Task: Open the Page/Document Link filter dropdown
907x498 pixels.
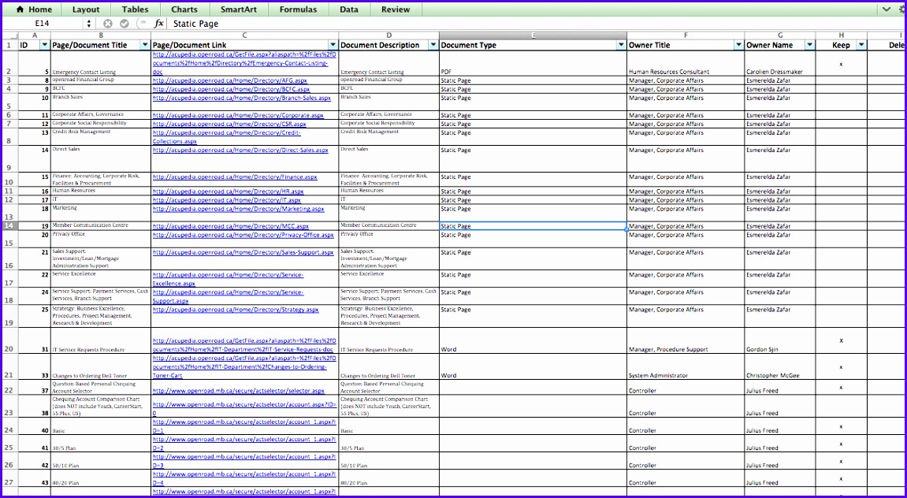Action: click(x=332, y=46)
